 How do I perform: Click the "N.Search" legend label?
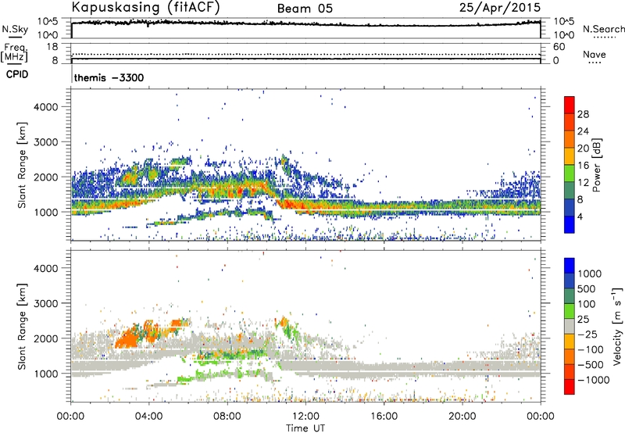pyautogui.click(x=604, y=29)
